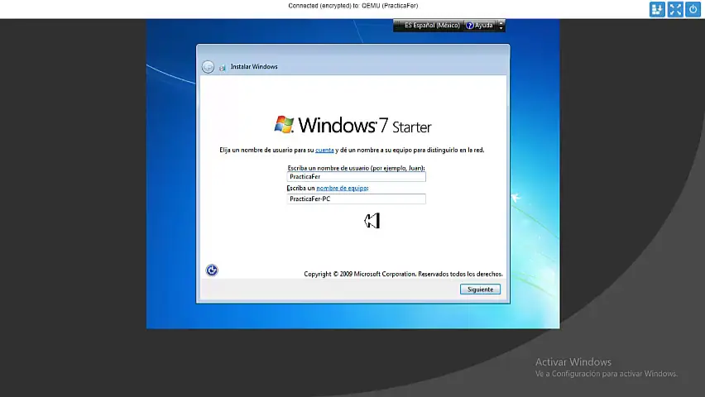Viewport: 705px width, 397px height.
Task: Click the 'Instalar Windows' title text
Action: [254, 66]
